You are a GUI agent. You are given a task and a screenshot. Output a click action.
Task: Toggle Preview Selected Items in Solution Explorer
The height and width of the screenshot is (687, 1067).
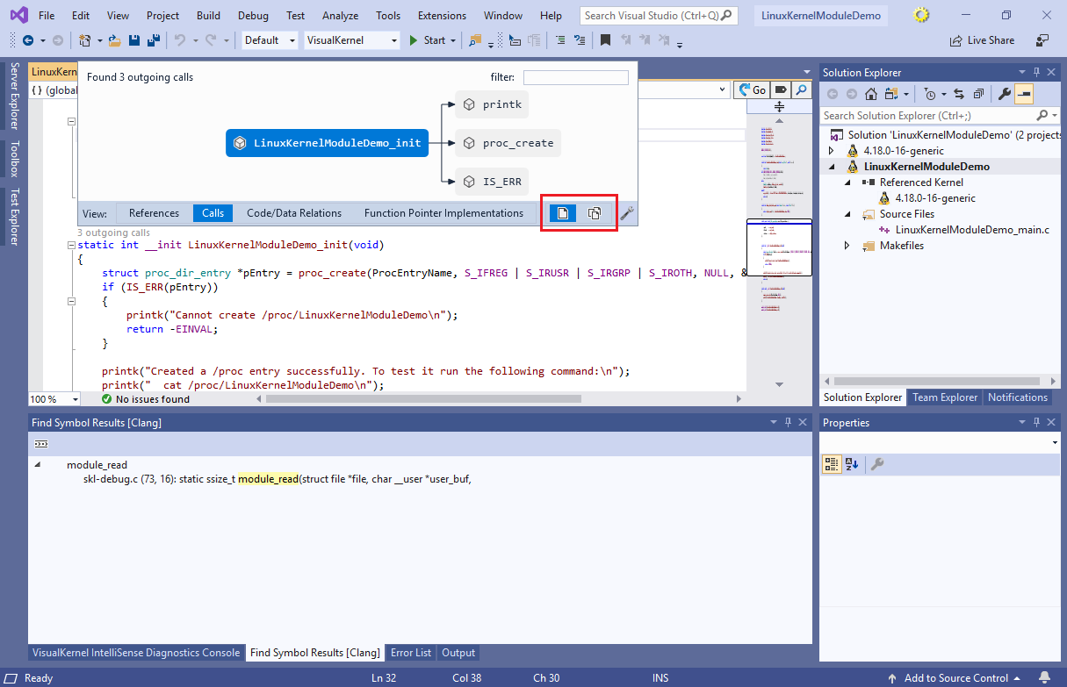tap(1025, 94)
